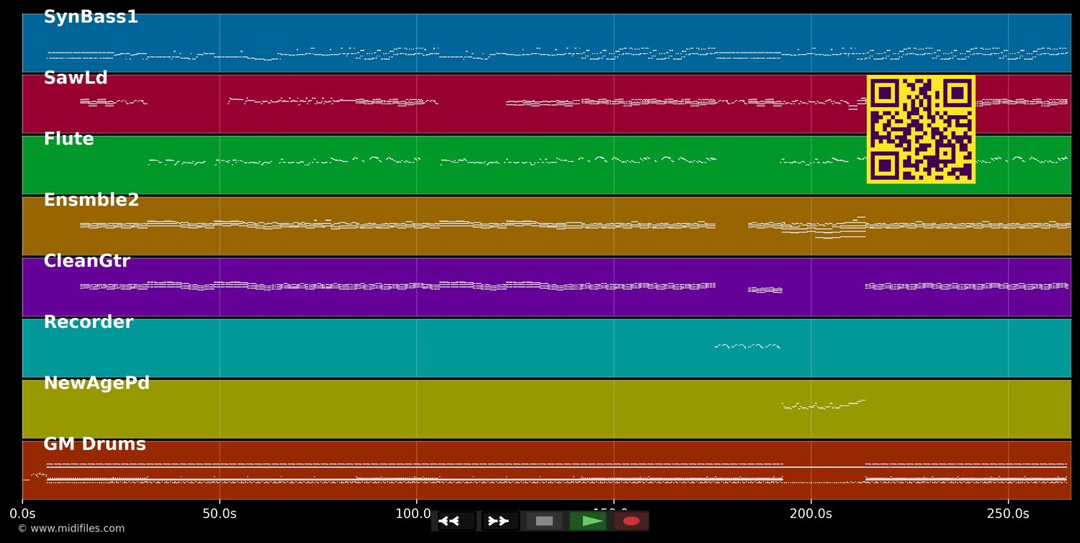The image size is (1080, 543).
Task: Click the gray stop square button
Action: (x=544, y=521)
